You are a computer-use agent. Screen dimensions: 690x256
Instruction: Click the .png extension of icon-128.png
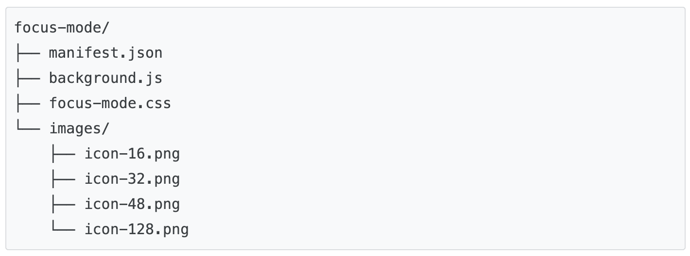tap(171, 229)
